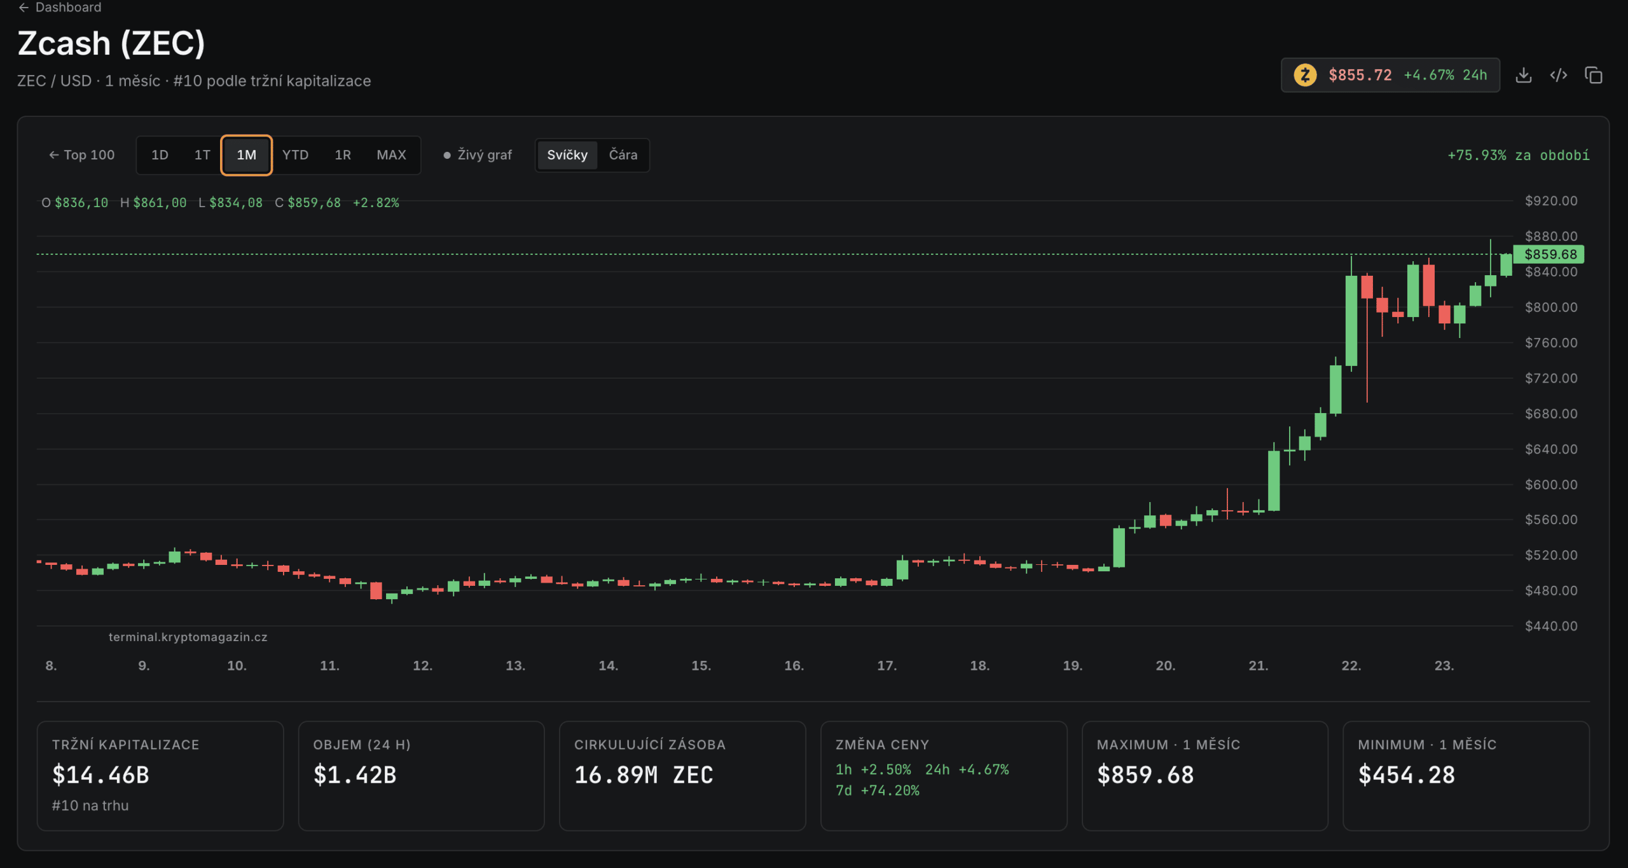Click the Zcash coin logo icon
The width and height of the screenshot is (1628, 868).
[1305, 75]
